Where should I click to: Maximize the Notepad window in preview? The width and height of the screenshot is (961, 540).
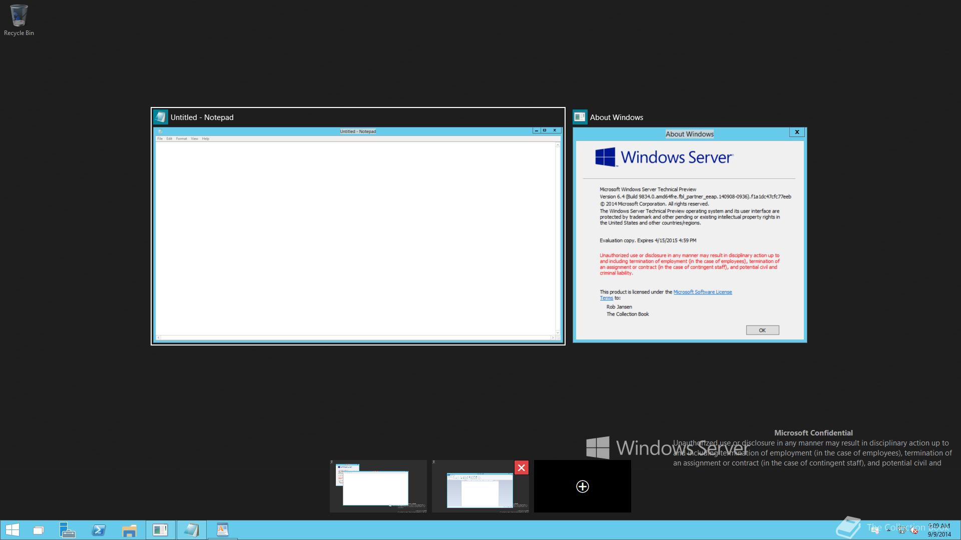pyautogui.click(x=545, y=130)
